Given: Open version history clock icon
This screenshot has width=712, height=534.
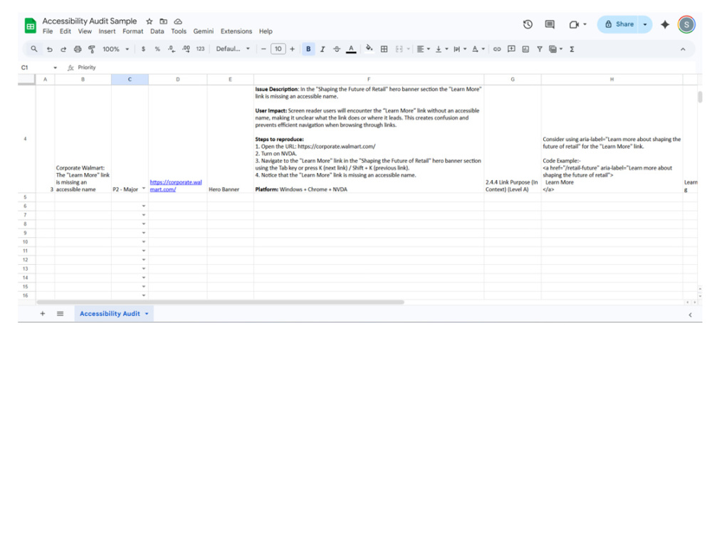Looking at the screenshot, I should (x=528, y=24).
